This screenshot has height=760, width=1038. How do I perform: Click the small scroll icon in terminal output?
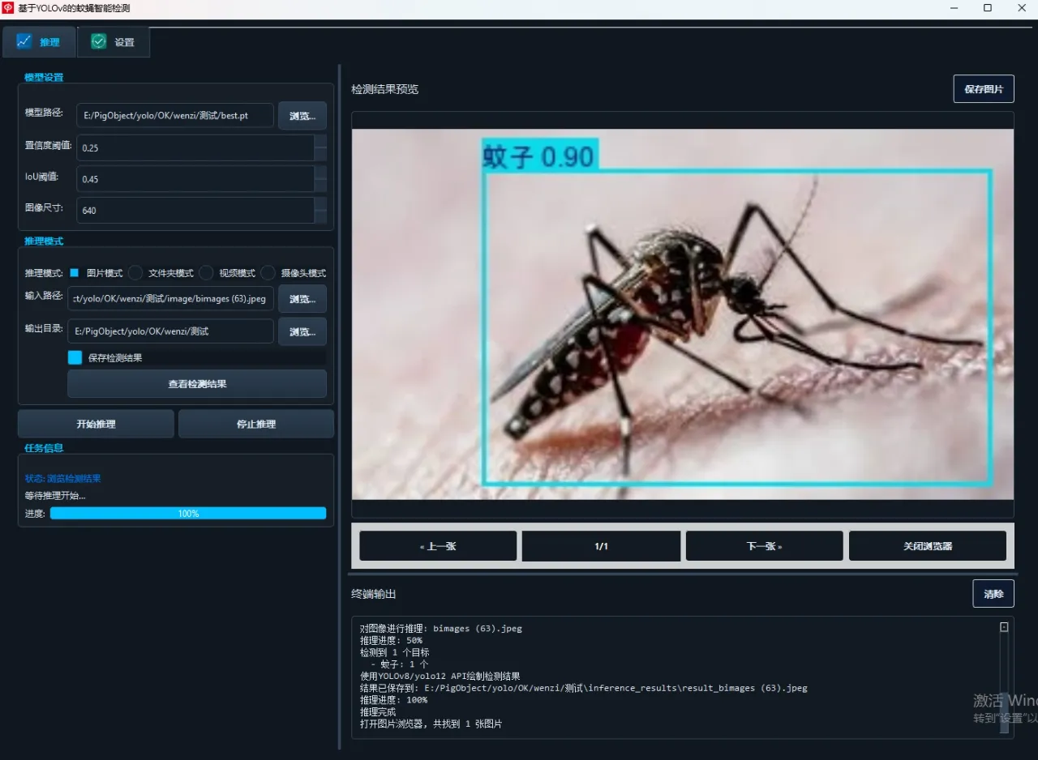(x=1004, y=627)
